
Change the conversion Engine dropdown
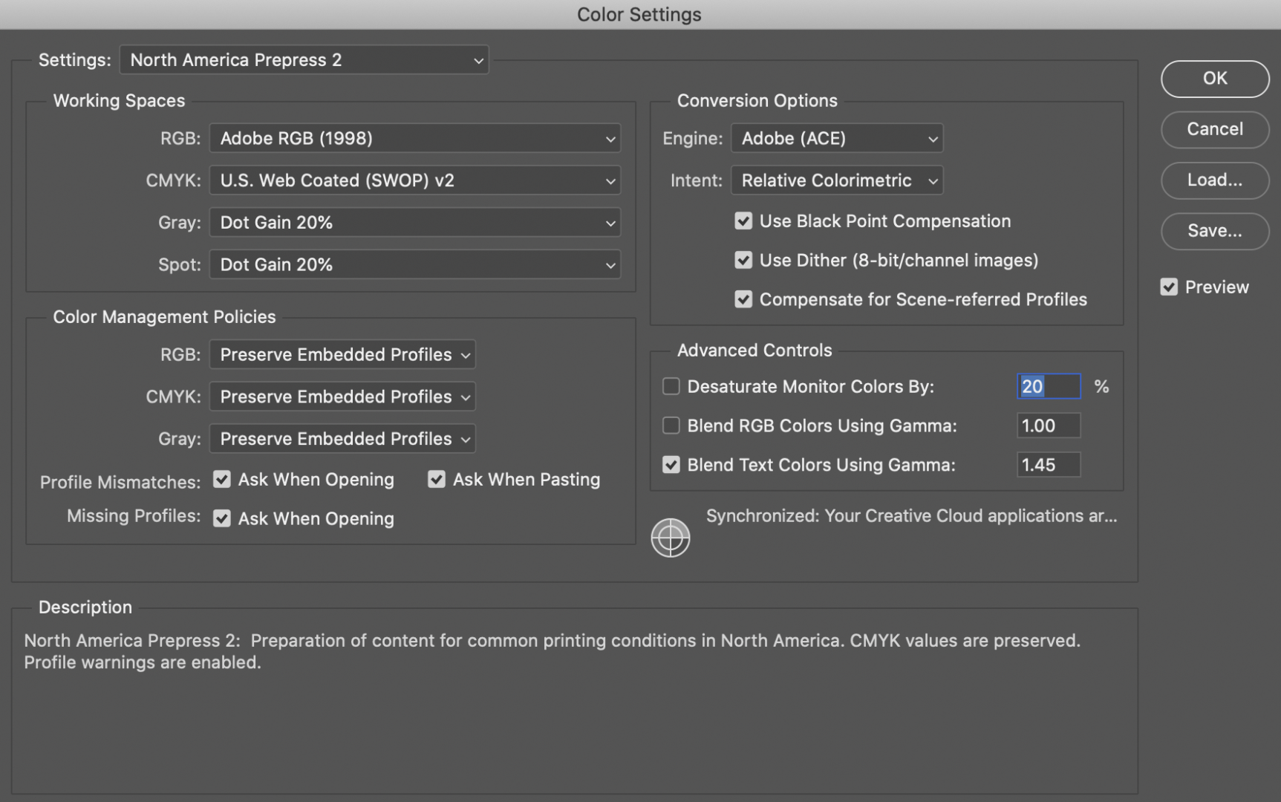(x=836, y=139)
